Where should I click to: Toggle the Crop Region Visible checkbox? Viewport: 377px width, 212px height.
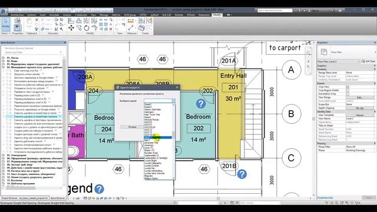348,90
